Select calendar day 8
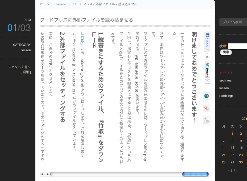The width and height of the screenshot is (247, 181). tap(232, 141)
